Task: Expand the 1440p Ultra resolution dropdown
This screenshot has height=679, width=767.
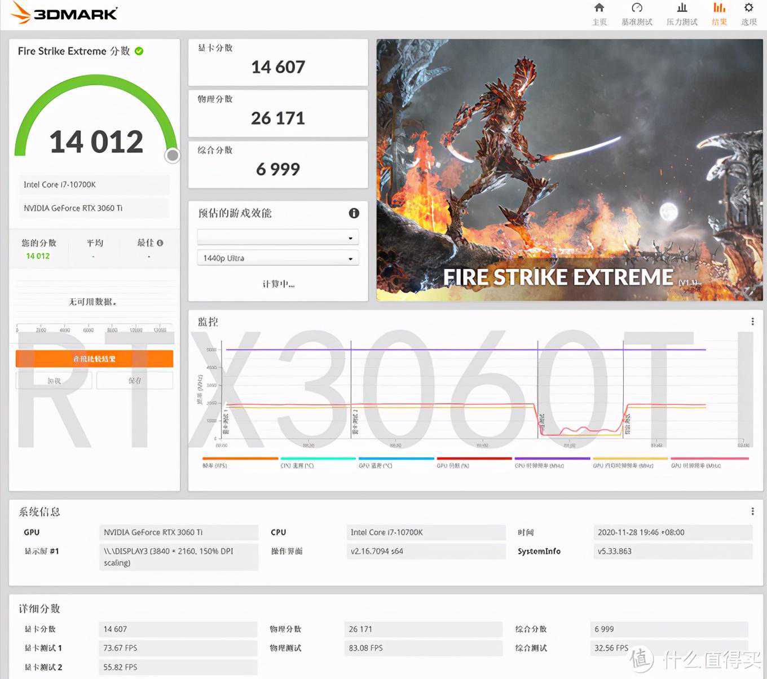Action: [277, 258]
